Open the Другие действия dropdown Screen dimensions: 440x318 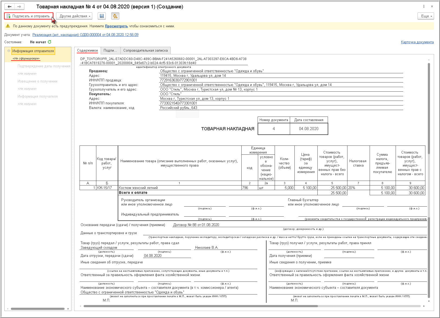74,16
